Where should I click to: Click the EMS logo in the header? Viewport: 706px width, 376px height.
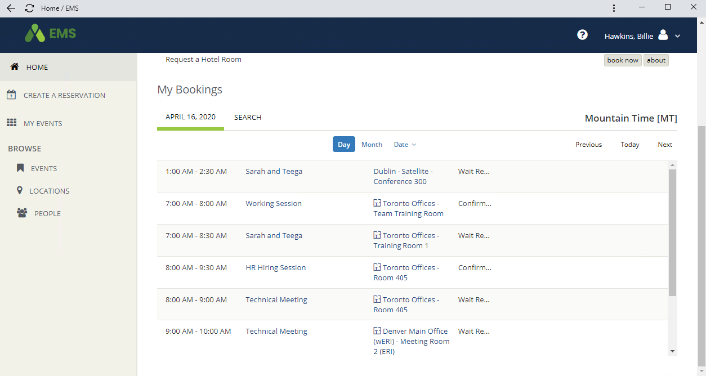tap(50, 34)
